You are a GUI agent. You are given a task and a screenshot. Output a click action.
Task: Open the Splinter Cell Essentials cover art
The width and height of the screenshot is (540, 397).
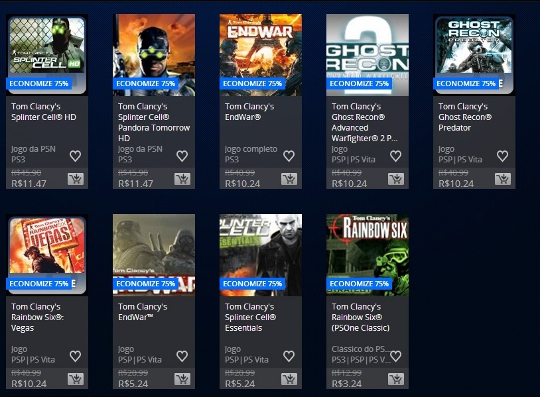pos(260,255)
